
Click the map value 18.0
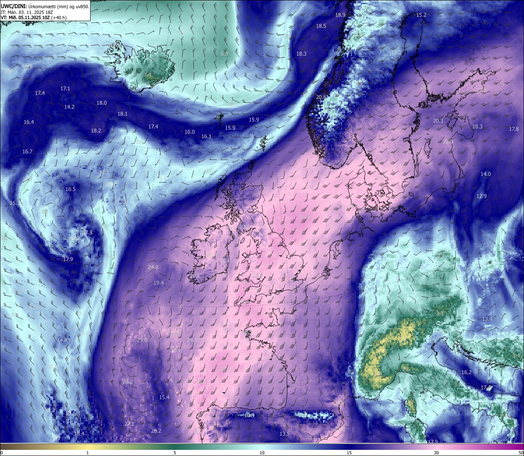(x=102, y=103)
